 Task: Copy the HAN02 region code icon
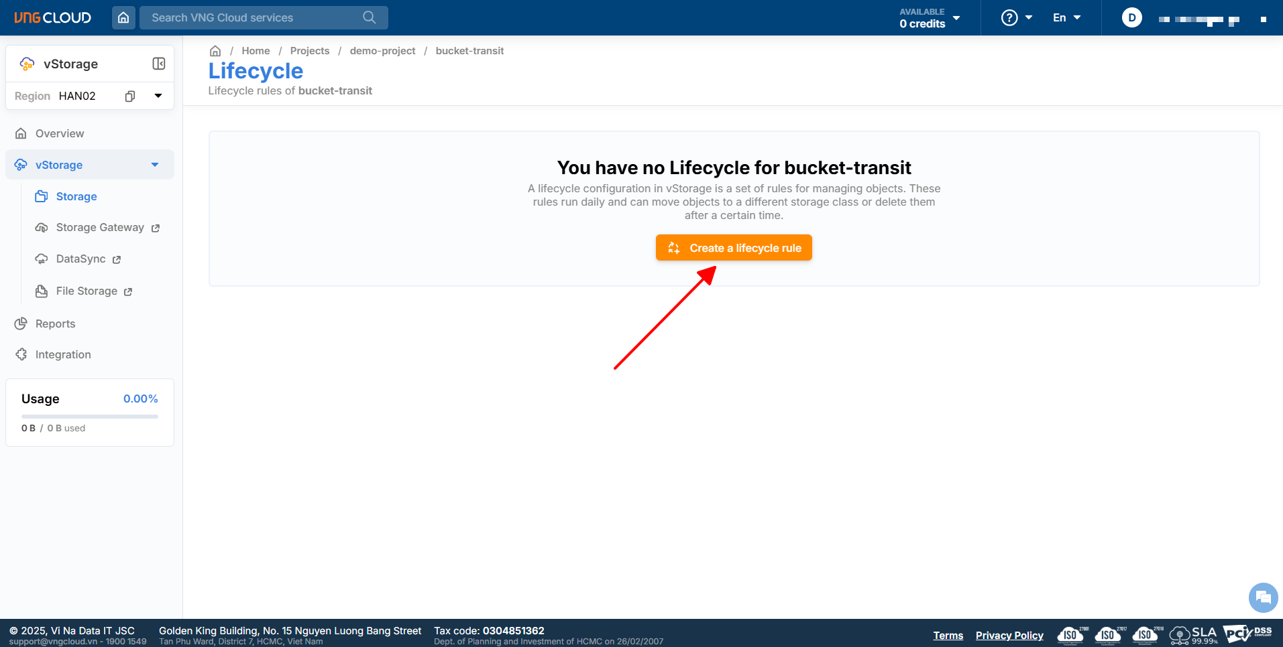[130, 96]
